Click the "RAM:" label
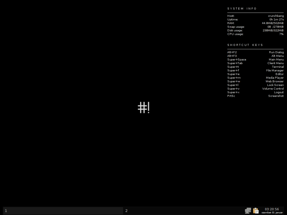Image resolution: width=287 pixels, height=215 pixels. [x=231, y=23]
